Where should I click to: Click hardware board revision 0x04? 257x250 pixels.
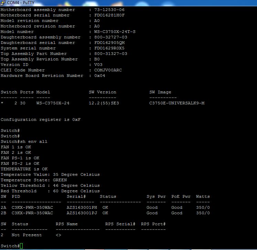point(100,76)
